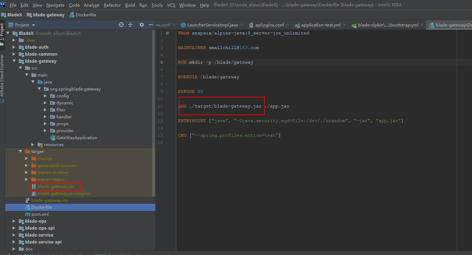This screenshot has height=255, width=472.
Task: Open the Tools menu
Action: pyautogui.click(x=157, y=5)
